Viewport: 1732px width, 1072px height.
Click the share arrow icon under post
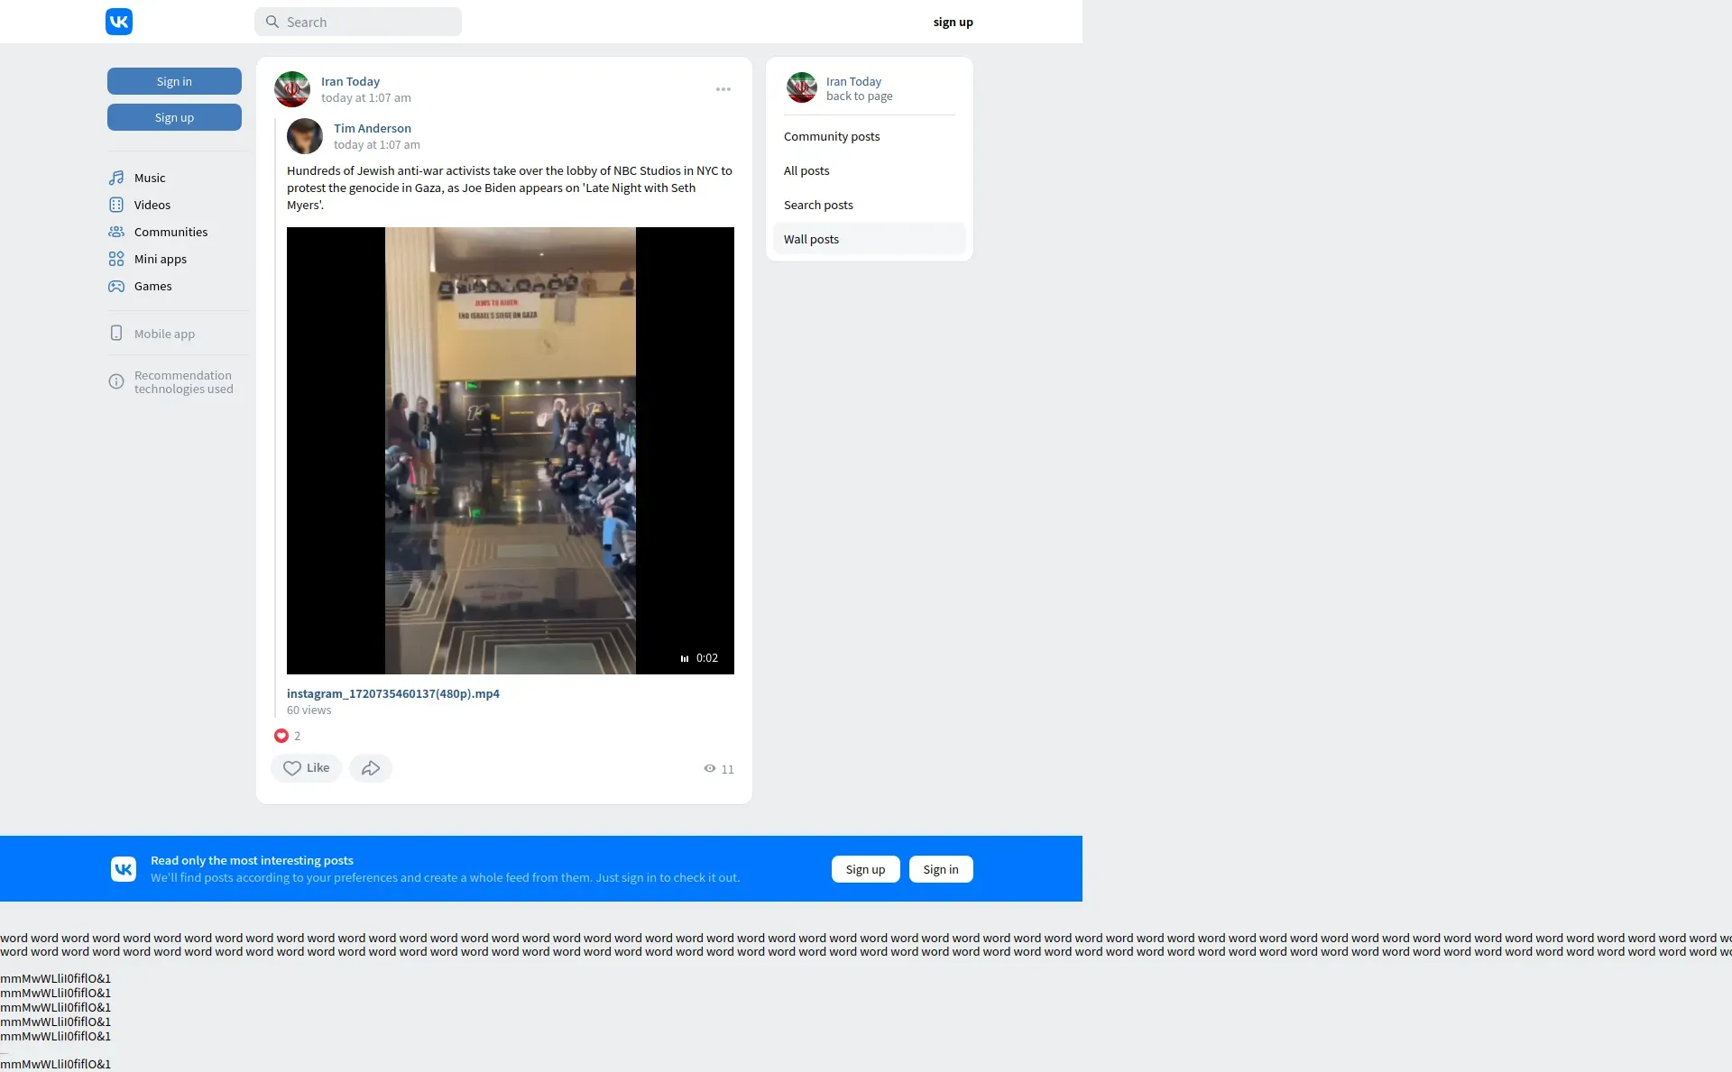[x=371, y=768]
